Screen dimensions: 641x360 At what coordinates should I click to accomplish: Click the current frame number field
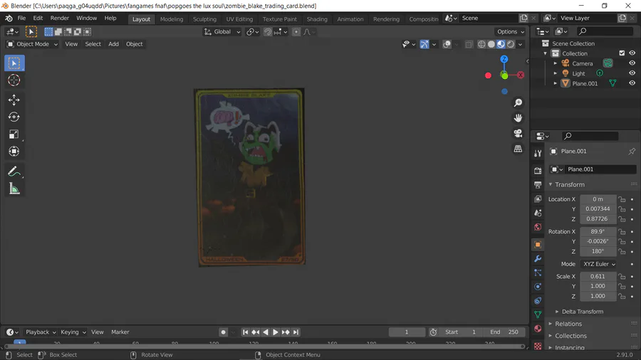coord(407,332)
